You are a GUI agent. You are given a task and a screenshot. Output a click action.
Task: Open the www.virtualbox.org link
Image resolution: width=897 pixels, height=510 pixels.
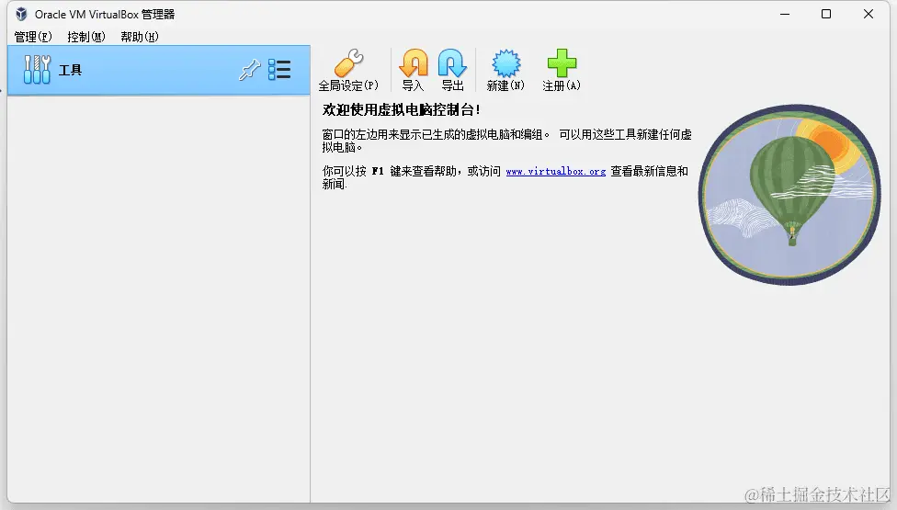tap(555, 172)
